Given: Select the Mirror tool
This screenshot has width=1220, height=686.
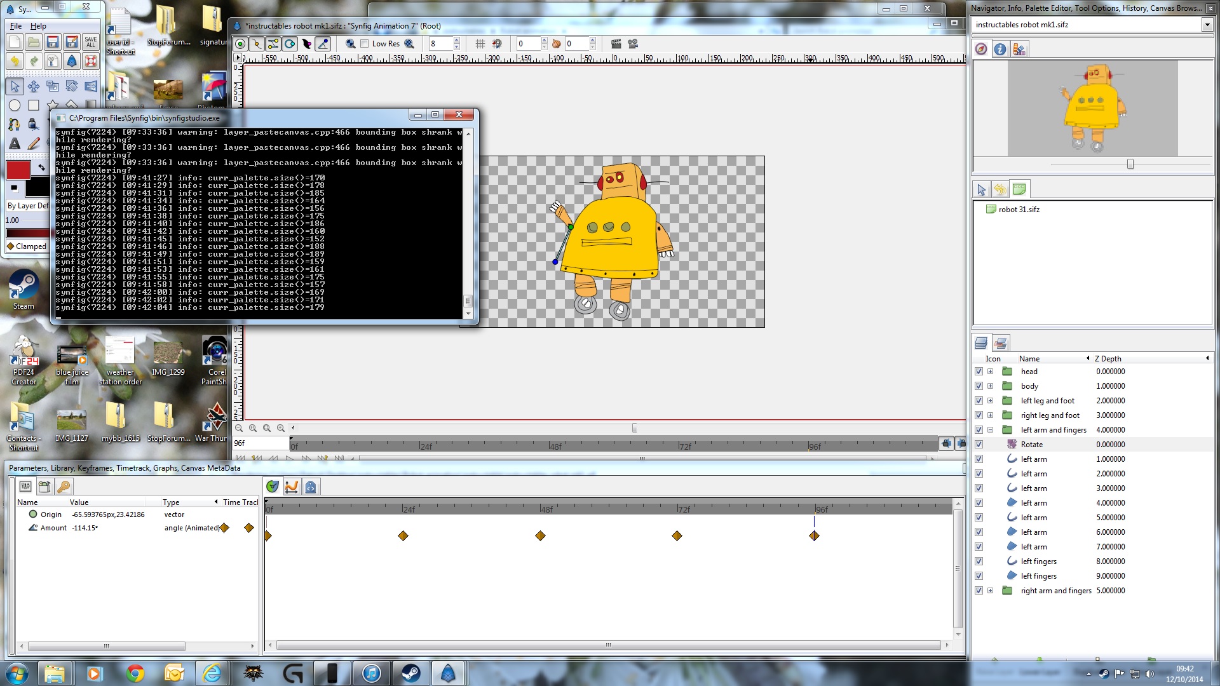Looking at the screenshot, I should click(91, 86).
